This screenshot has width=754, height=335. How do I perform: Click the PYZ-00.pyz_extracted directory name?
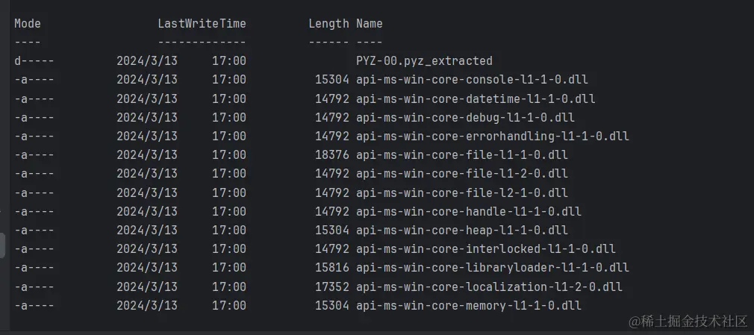coord(424,61)
